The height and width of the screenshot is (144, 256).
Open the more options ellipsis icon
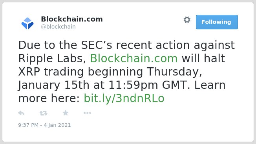pos(87,113)
